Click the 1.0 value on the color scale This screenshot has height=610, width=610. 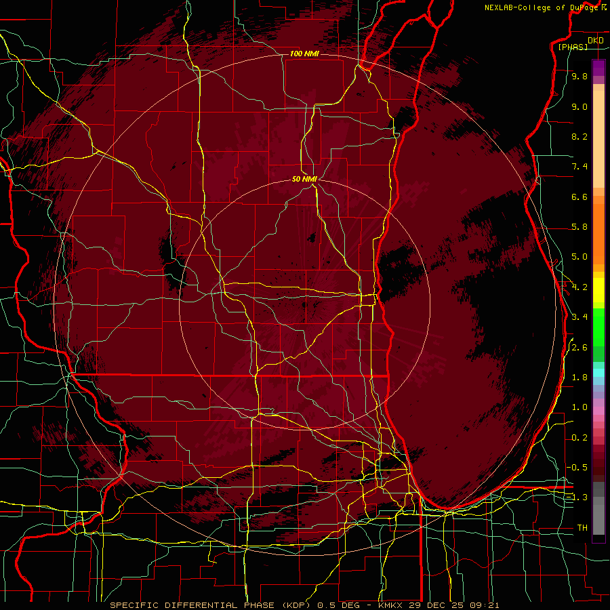579,407
